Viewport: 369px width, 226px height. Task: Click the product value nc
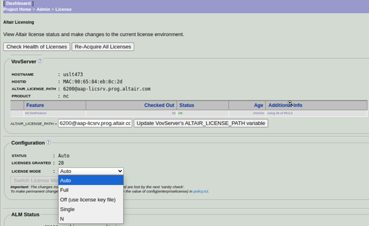coord(66,96)
